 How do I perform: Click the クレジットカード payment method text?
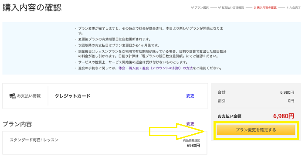click(73, 96)
